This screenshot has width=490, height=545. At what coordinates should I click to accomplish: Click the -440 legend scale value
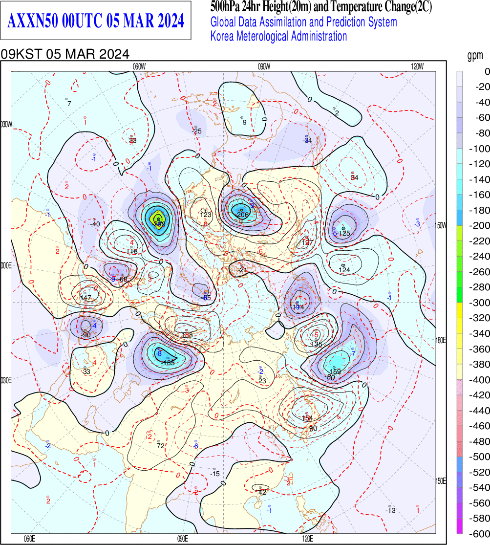click(x=480, y=411)
